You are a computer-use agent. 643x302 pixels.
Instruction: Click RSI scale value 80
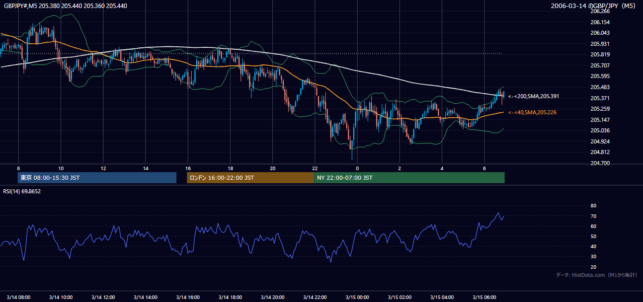[593, 206]
